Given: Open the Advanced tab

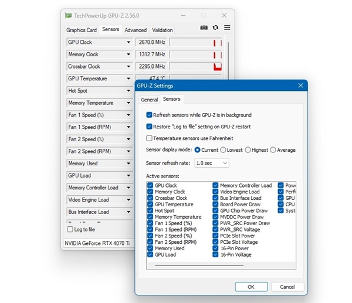Looking at the screenshot, I should click(136, 30).
